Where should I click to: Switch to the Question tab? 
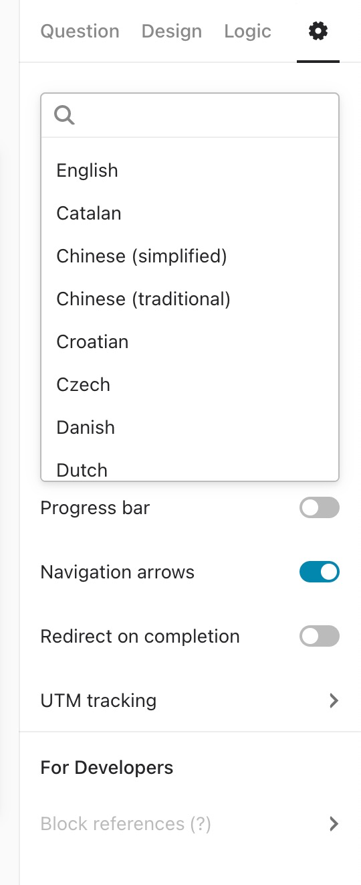(x=80, y=31)
